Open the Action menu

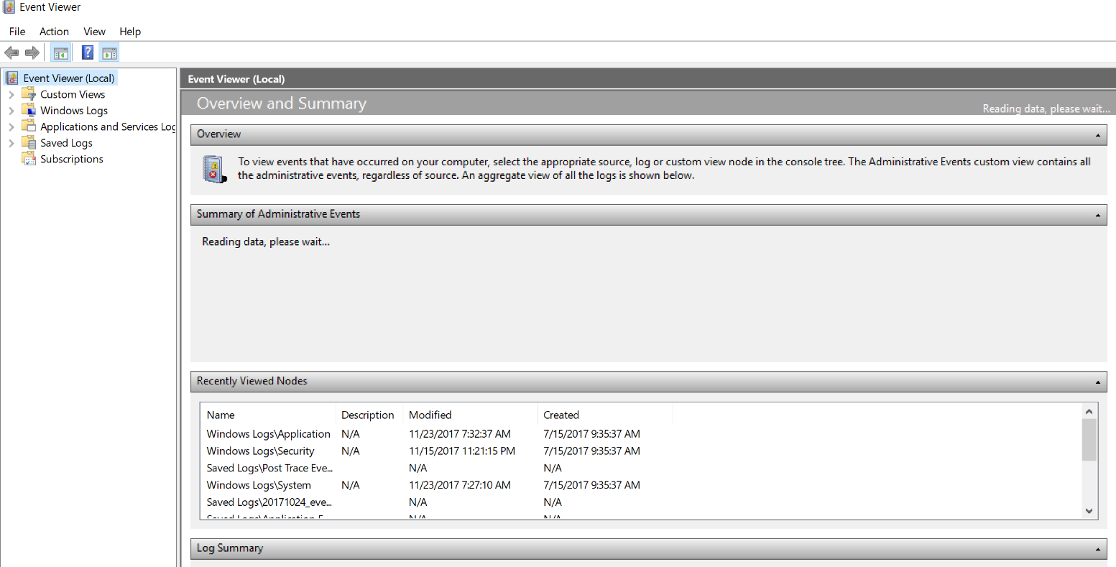[54, 32]
